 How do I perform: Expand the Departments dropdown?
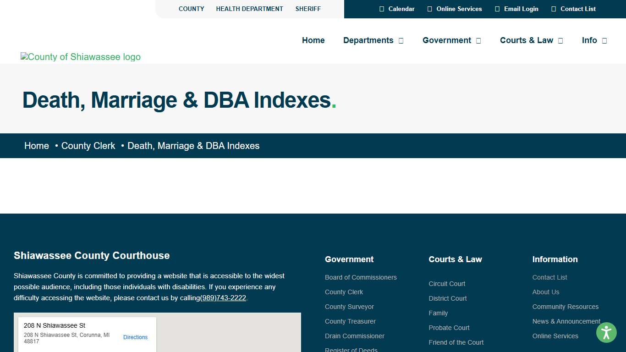click(401, 40)
